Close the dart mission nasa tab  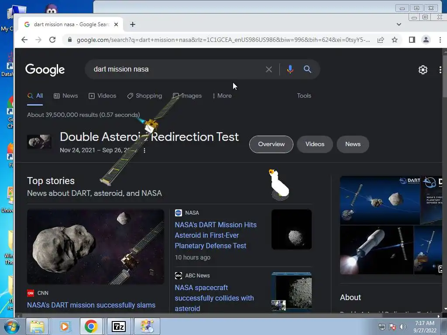[116, 24]
